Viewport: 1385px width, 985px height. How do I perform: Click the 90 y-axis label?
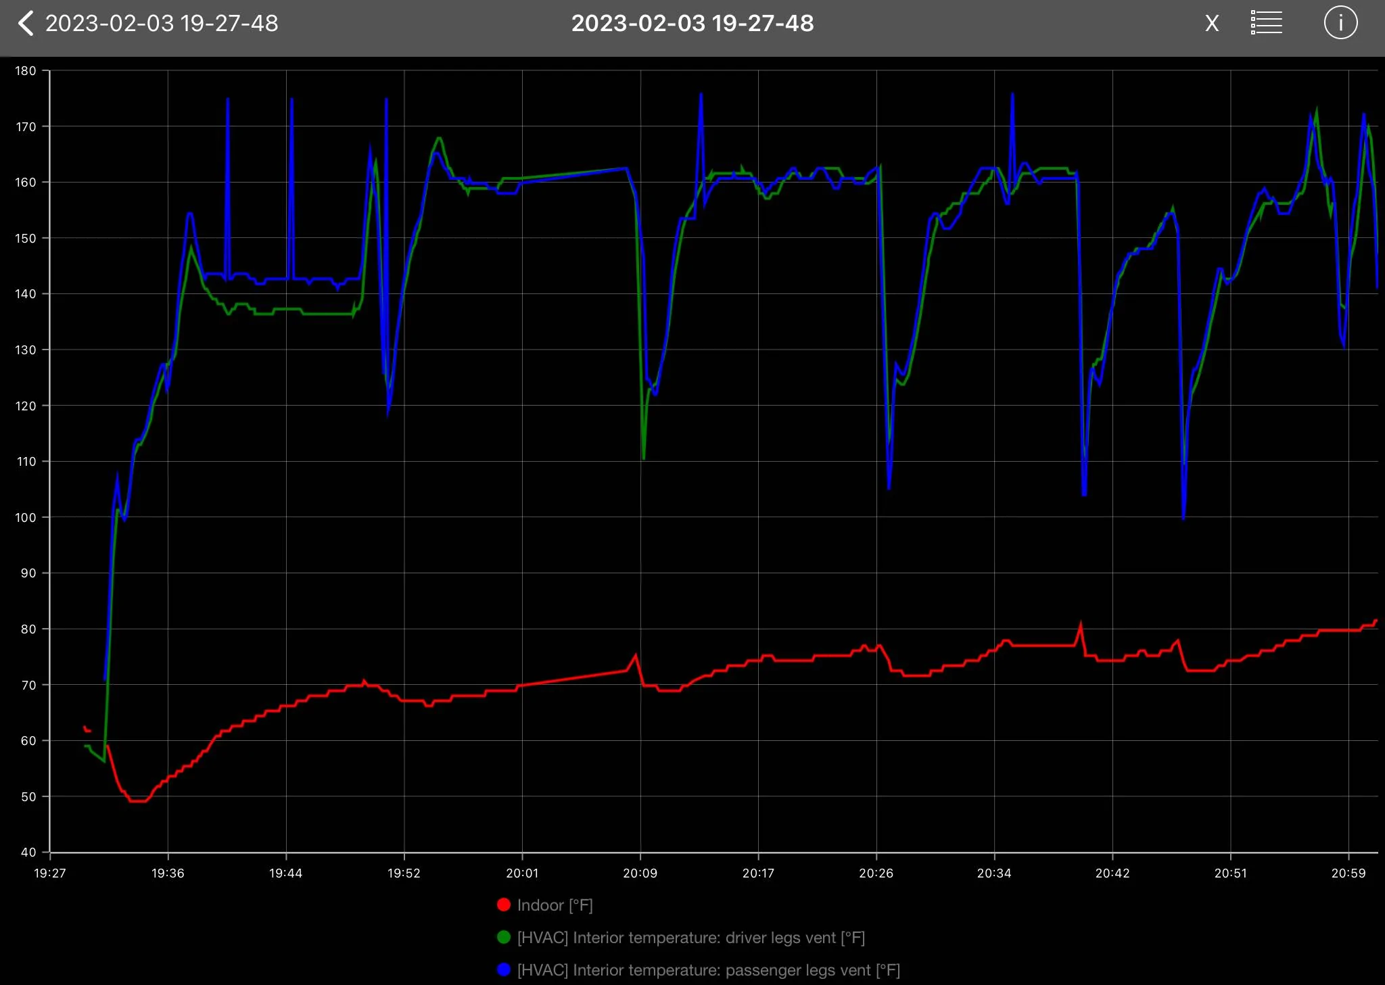tap(28, 573)
